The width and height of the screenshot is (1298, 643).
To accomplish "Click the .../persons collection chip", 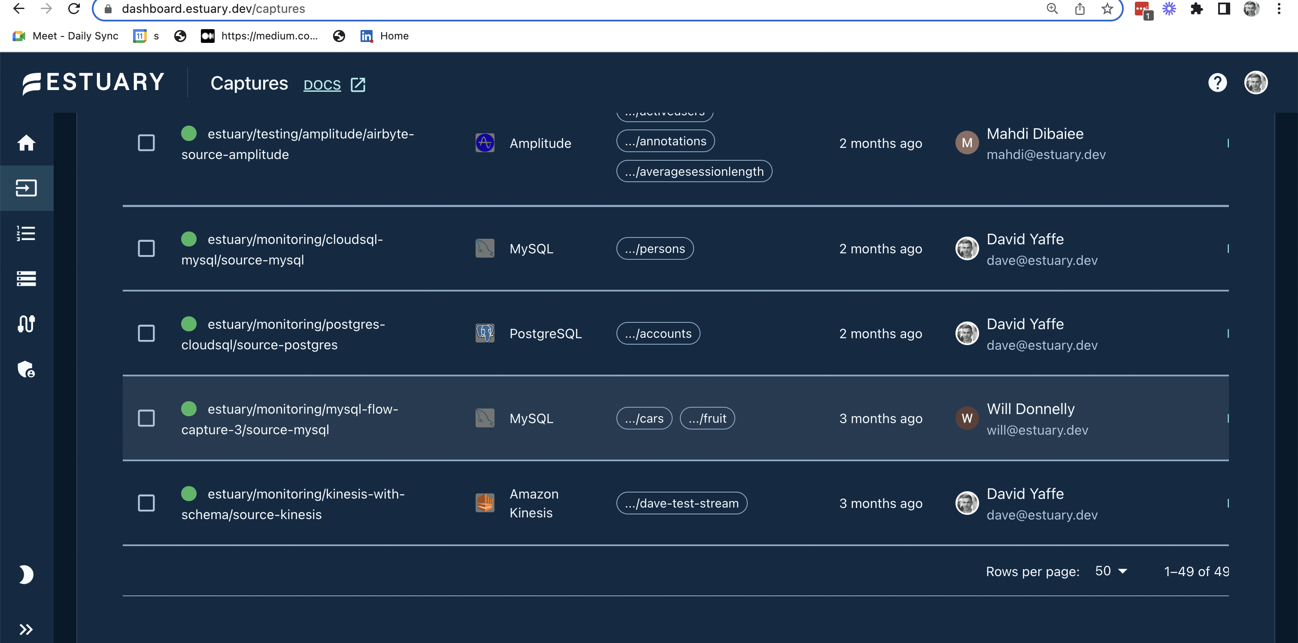I will 655,248.
